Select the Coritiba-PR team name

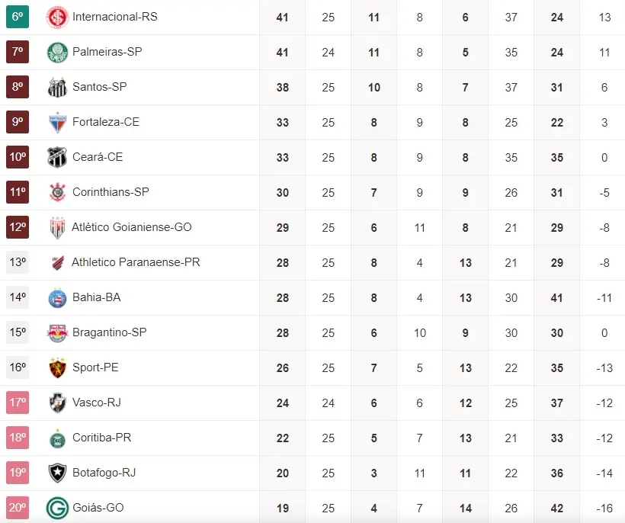tap(102, 438)
